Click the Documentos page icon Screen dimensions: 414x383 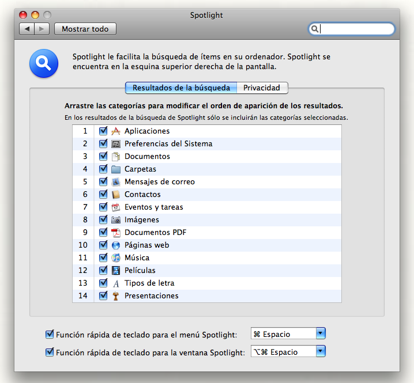116,157
